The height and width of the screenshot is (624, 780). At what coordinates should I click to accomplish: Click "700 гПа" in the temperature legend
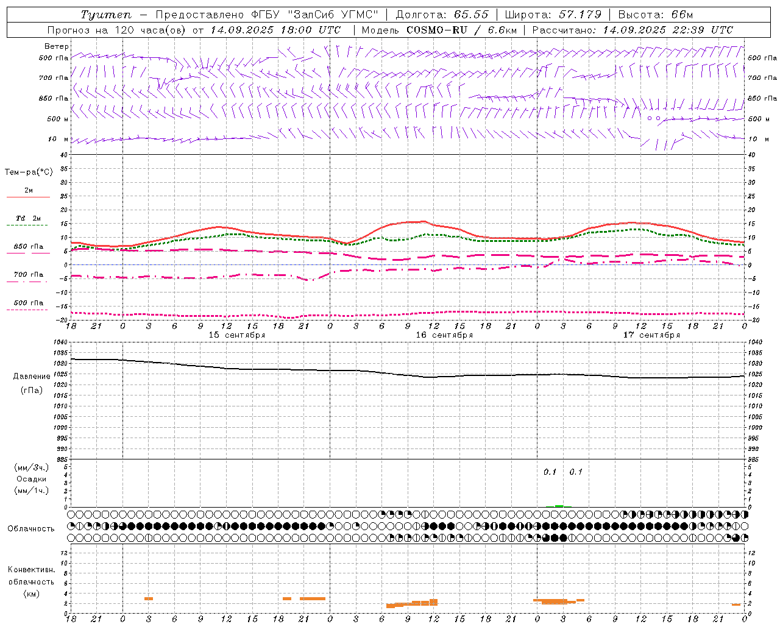[x=29, y=275]
